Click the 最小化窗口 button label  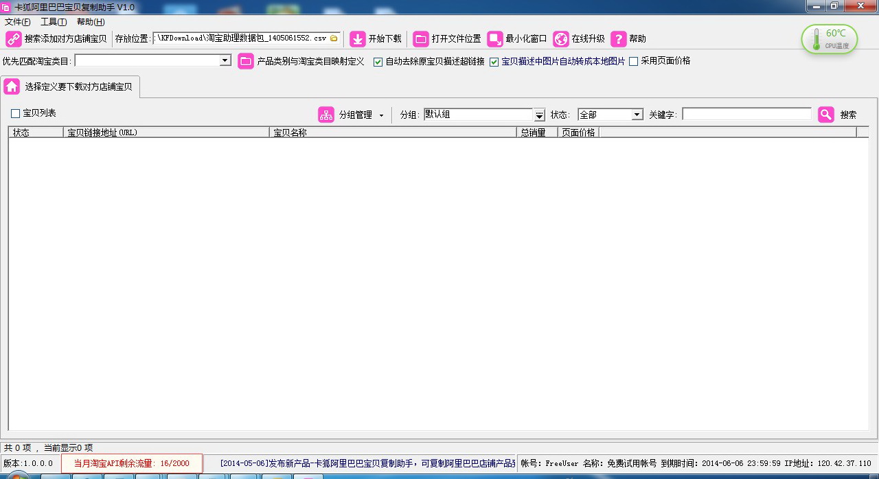click(x=527, y=38)
